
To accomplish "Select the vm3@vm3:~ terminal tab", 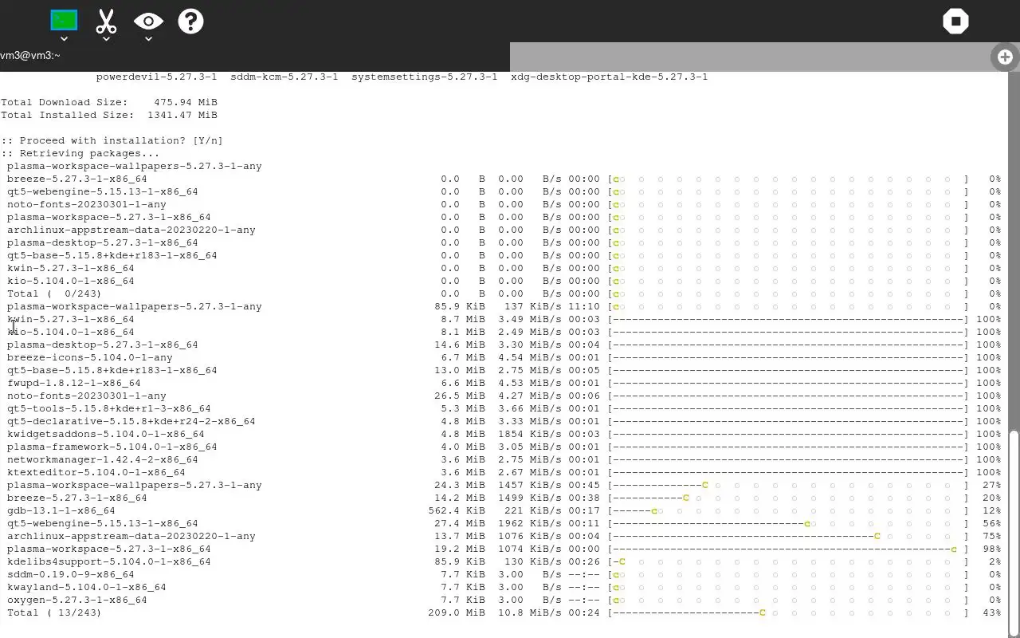I will [255, 56].
